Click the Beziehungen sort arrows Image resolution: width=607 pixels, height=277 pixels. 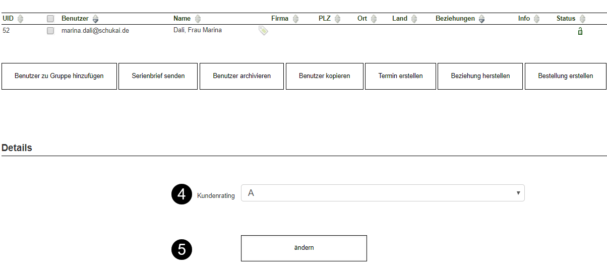pyautogui.click(x=481, y=19)
